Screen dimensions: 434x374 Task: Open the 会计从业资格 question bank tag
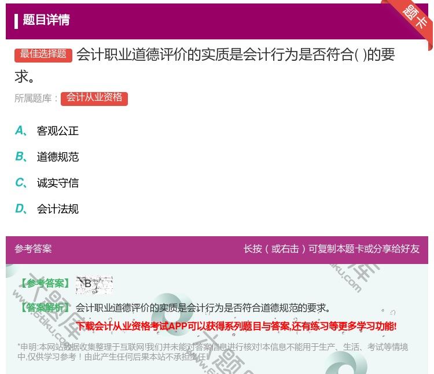(x=94, y=98)
